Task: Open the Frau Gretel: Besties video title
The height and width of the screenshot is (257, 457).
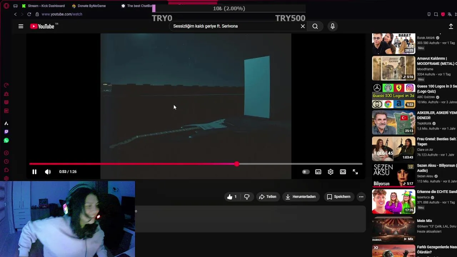Action: 437,141
